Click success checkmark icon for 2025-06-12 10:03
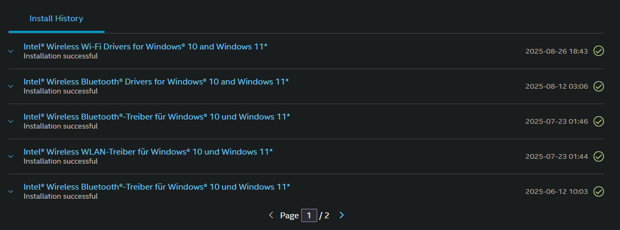This screenshot has height=230, width=620. pyautogui.click(x=599, y=191)
